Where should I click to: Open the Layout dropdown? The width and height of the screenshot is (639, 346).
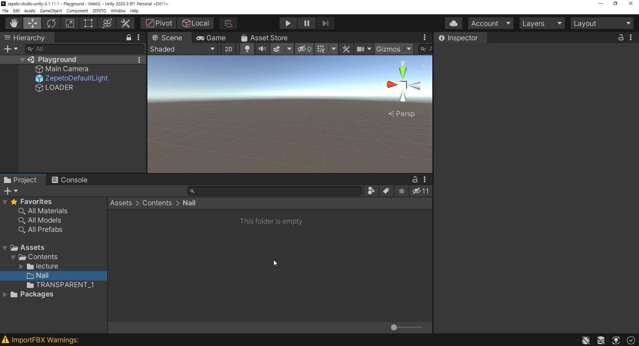coord(602,23)
